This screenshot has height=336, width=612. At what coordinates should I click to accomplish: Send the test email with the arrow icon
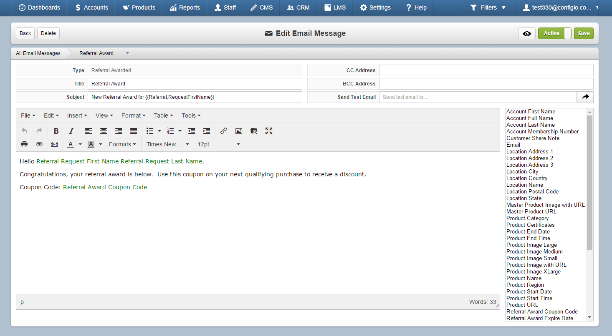[x=585, y=97]
